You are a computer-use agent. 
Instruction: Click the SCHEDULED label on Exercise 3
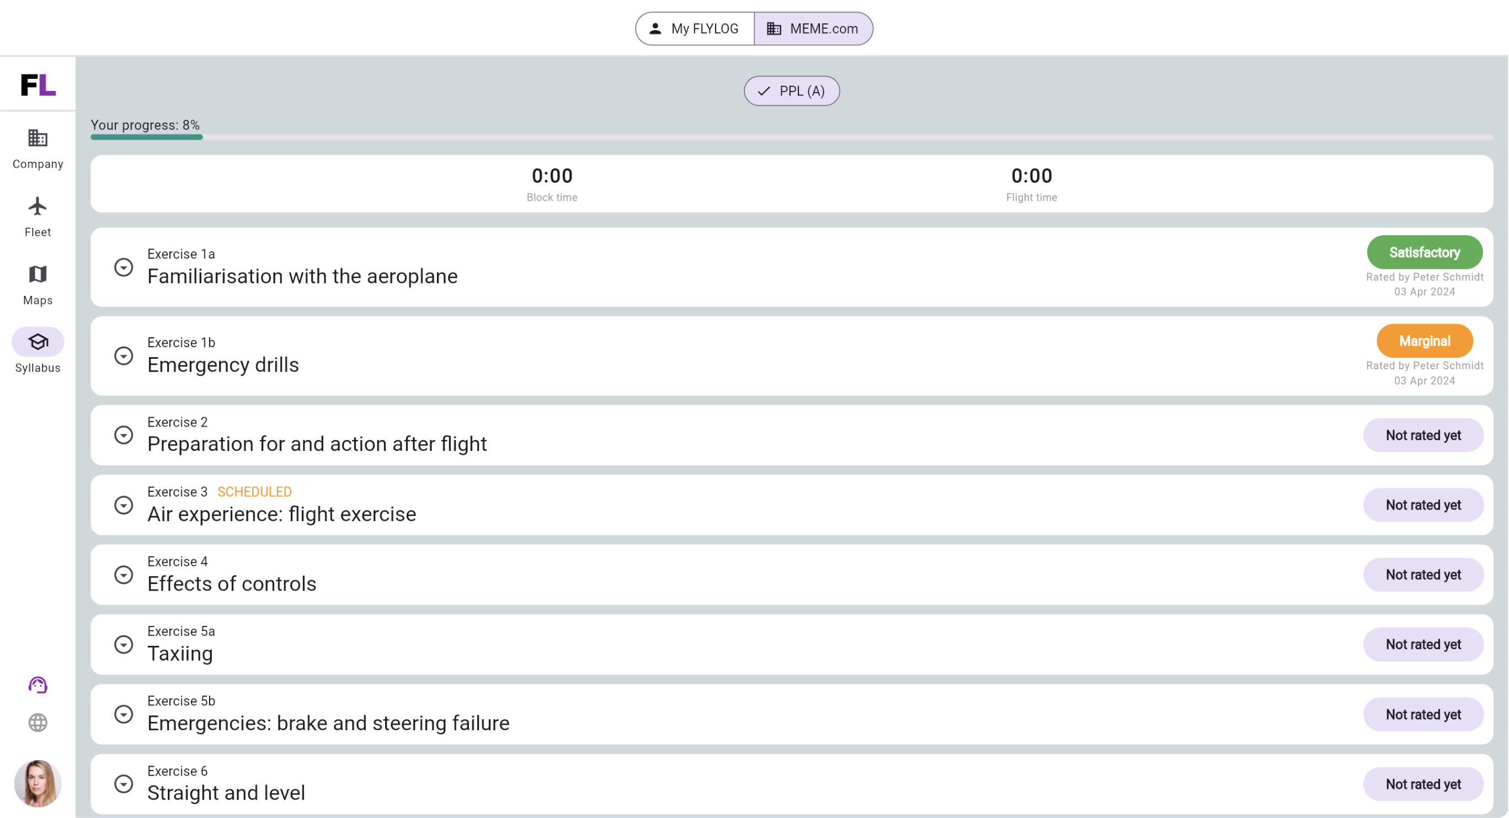click(x=254, y=492)
